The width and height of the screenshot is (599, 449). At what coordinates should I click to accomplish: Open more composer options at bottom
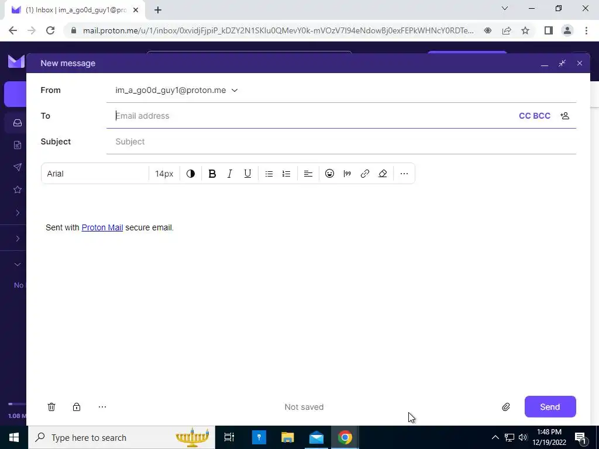click(102, 407)
